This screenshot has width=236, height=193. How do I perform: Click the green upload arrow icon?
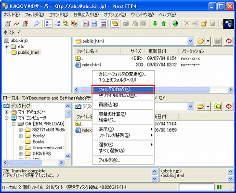point(164,24)
